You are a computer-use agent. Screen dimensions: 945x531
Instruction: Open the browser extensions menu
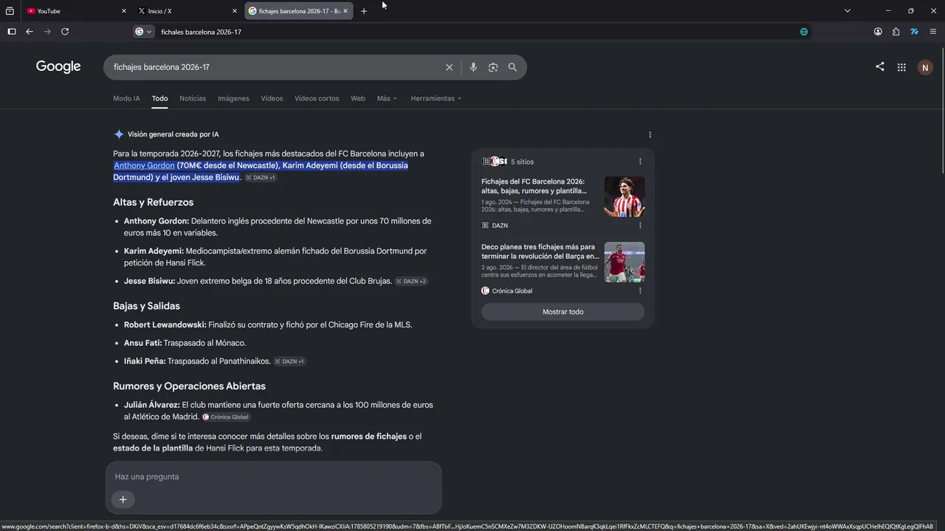896,32
